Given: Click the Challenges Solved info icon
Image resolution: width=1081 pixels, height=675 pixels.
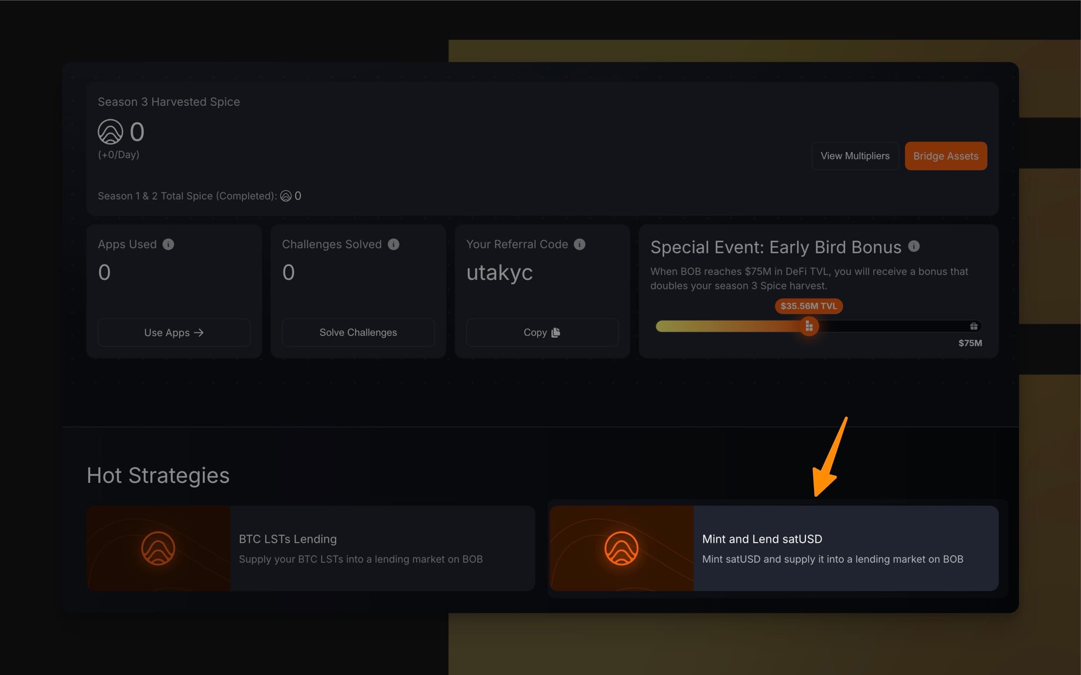Looking at the screenshot, I should (x=393, y=245).
